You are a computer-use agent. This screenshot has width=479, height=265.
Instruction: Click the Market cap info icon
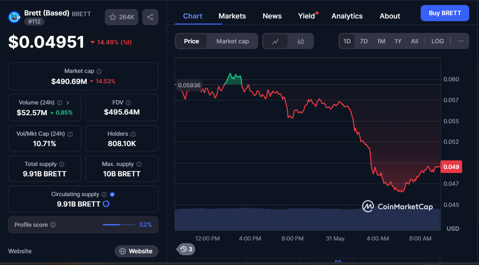tap(99, 71)
